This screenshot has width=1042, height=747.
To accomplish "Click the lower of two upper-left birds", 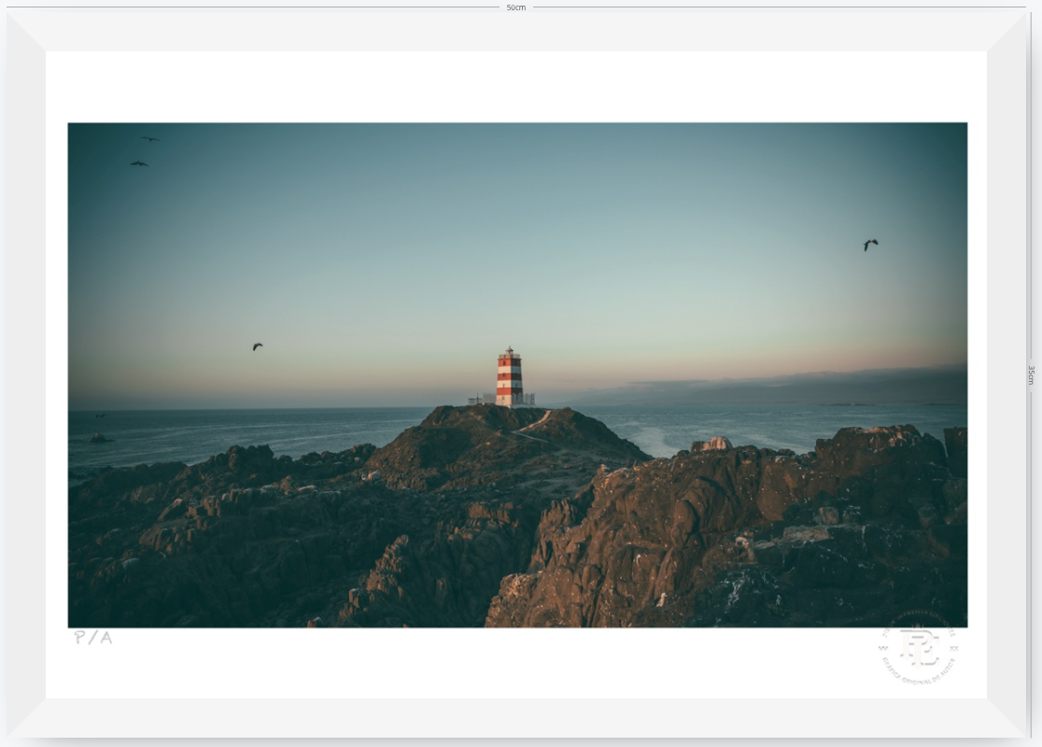I will (139, 163).
